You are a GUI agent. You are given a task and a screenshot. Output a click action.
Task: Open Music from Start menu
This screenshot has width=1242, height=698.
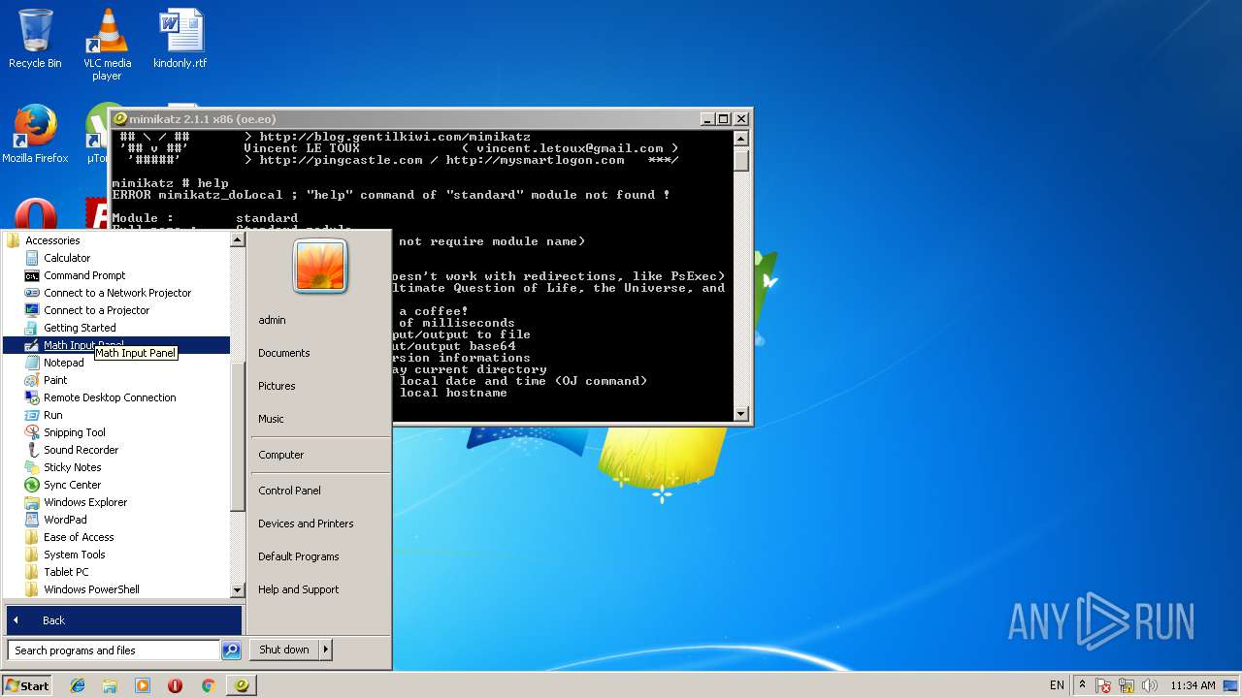point(271,419)
